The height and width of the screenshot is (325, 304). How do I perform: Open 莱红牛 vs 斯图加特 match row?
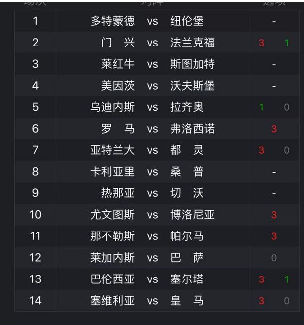point(157,64)
